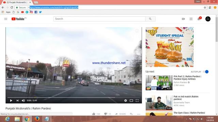Open the notifications bell
This screenshot has height=122, width=218.
[199, 19]
